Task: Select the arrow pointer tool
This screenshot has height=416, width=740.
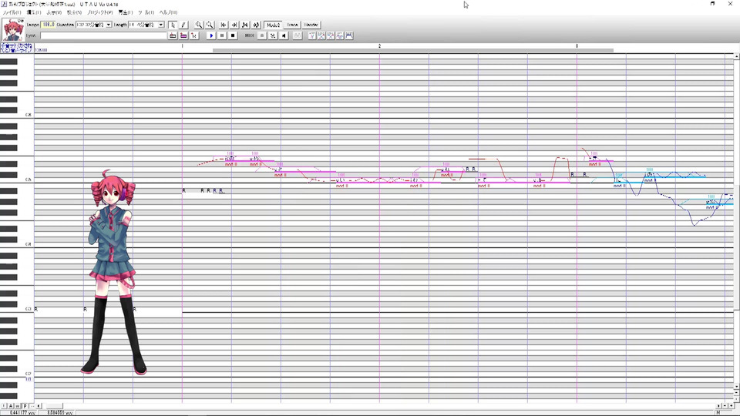Action: (173, 25)
